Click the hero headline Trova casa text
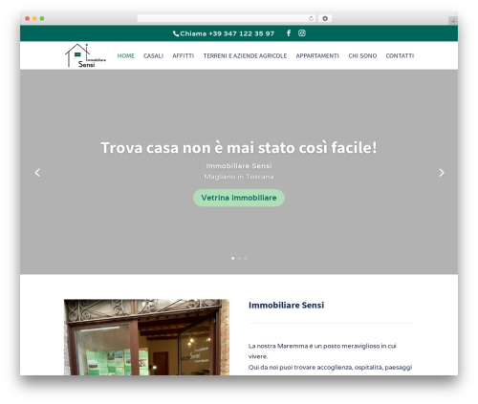 tap(239, 147)
